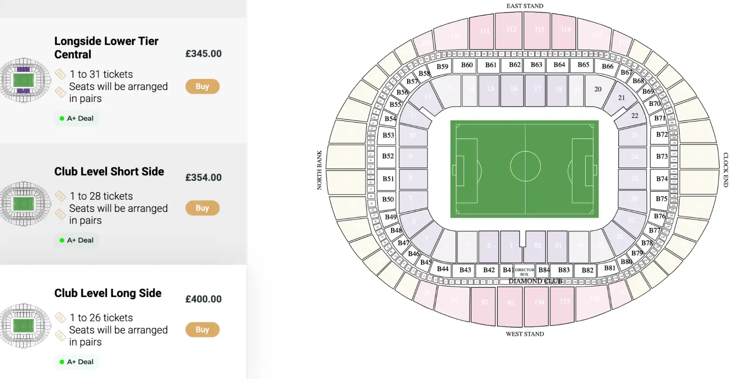Click the green indicator on Club Level Short Side deal
Screen dimensions: 737x379
63,240
